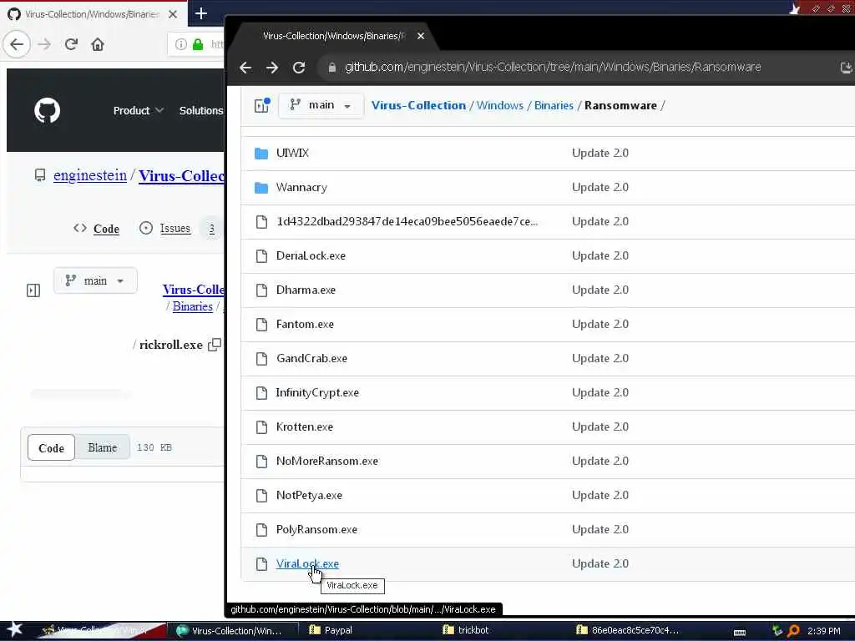Open InfinityCrypt.exe file
The height and width of the screenshot is (641, 855).
point(317,392)
